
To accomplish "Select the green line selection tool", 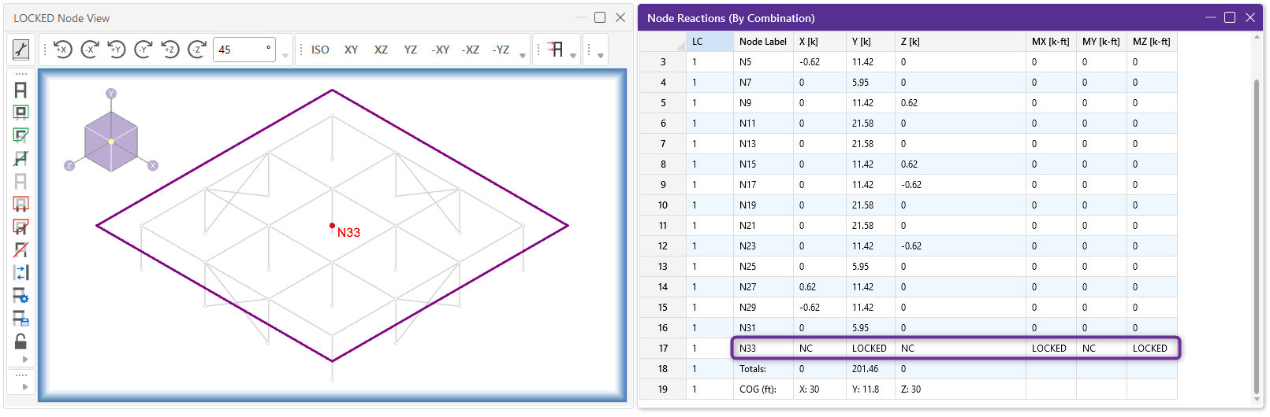I will click(20, 158).
